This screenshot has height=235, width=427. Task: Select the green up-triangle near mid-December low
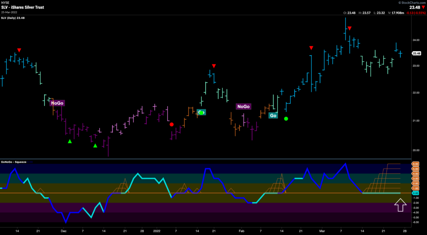(x=95, y=146)
